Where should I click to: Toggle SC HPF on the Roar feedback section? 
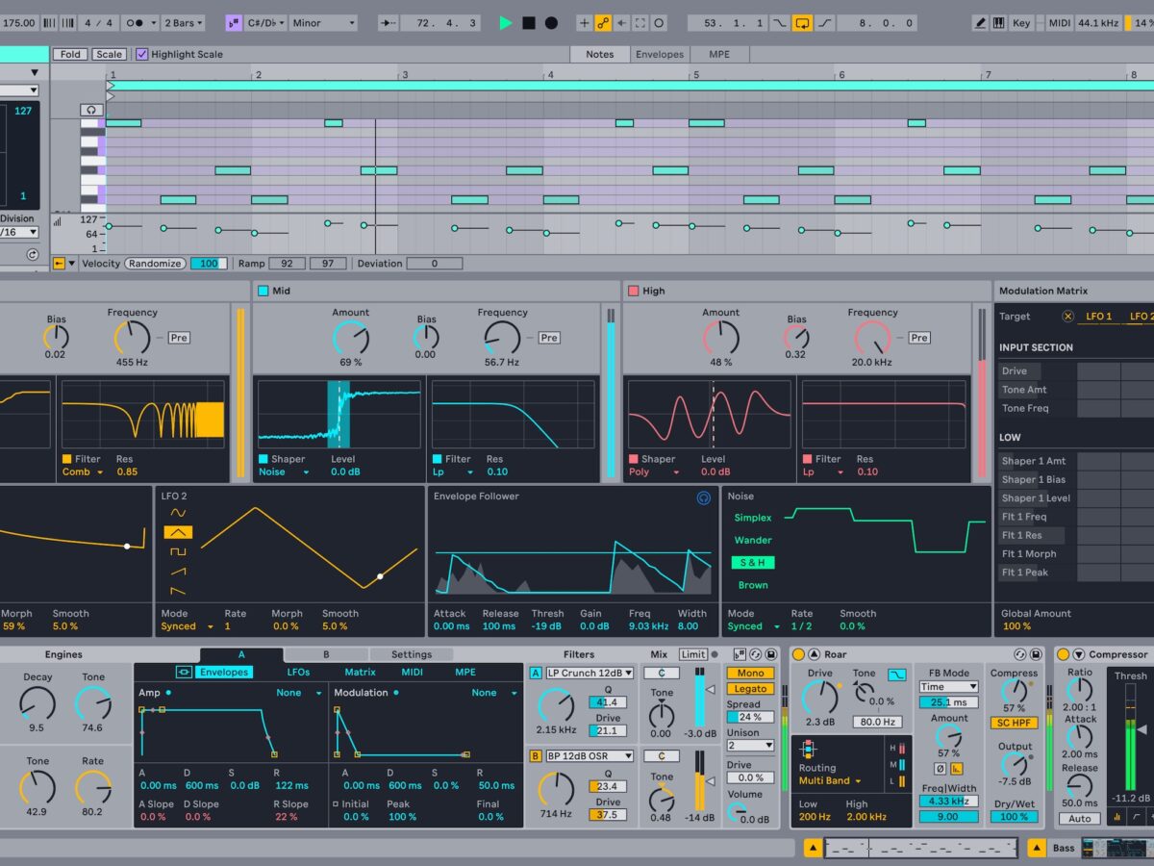click(x=1014, y=724)
